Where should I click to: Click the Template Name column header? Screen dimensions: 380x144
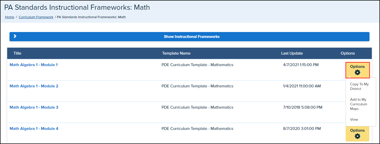(x=176, y=53)
